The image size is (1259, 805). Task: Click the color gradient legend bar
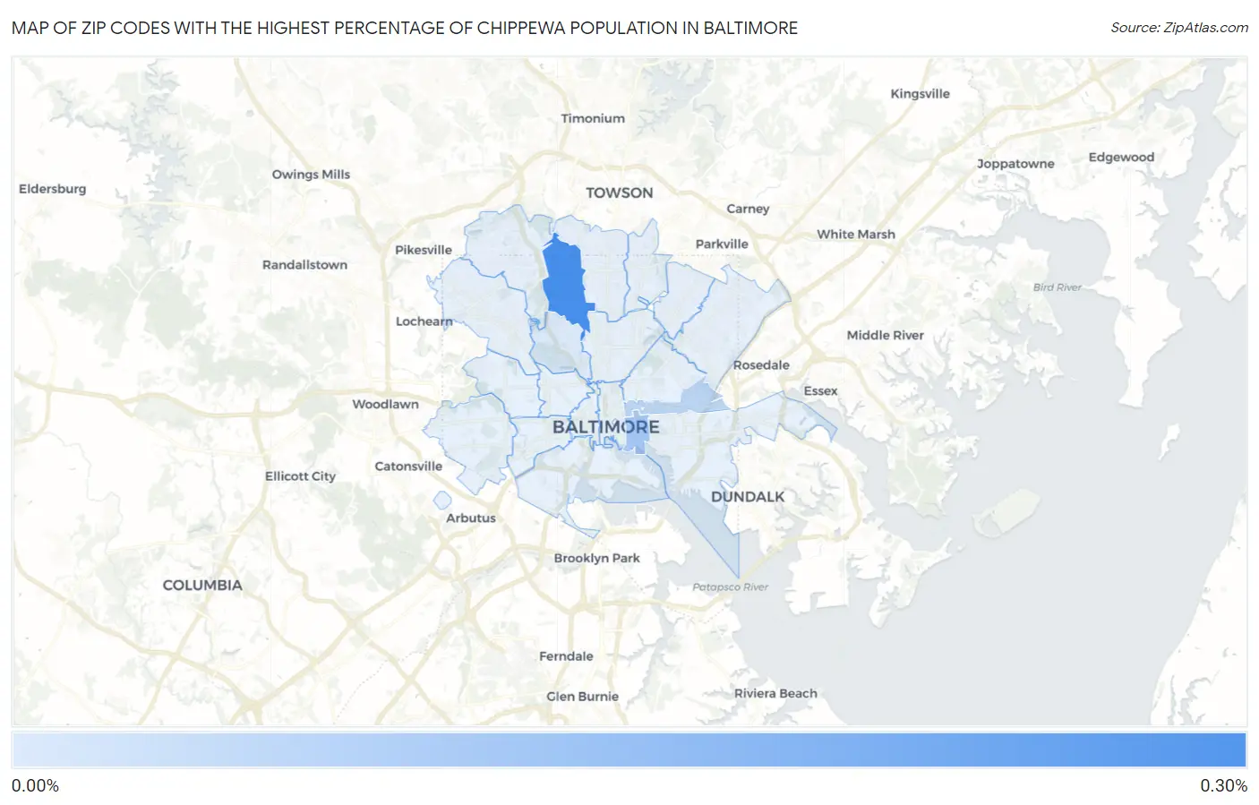[629, 749]
